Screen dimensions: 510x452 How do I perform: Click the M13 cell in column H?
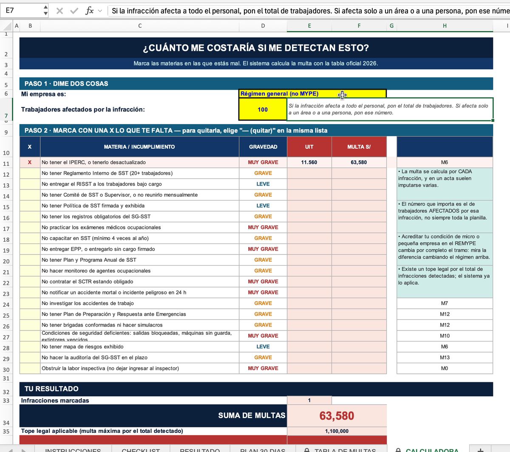coord(445,358)
